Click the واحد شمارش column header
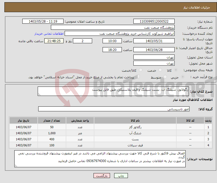Image resolution: width=217 pixels, height=183 pixels. [x=80, y=120]
